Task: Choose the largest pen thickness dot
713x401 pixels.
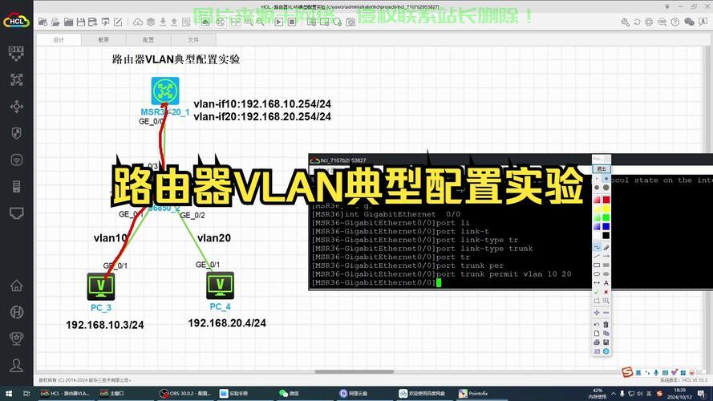Action: coord(606,188)
